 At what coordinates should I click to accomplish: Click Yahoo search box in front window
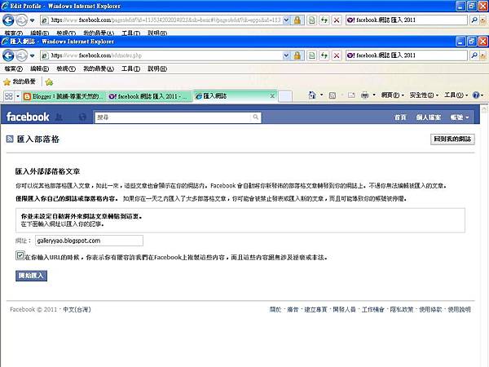(407, 55)
